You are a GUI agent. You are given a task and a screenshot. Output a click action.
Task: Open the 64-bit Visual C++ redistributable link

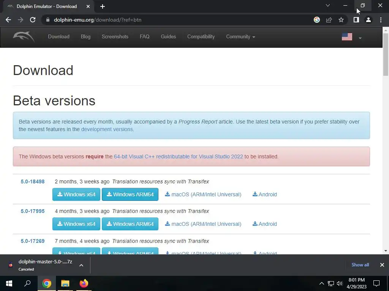coord(179,156)
